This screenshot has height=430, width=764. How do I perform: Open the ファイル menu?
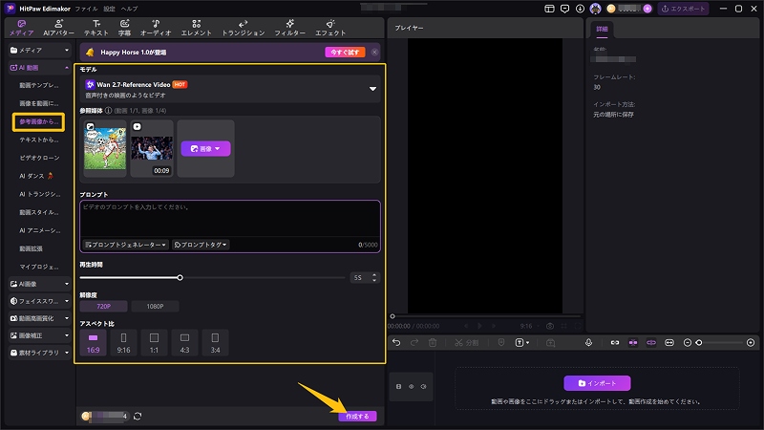coord(86,9)
